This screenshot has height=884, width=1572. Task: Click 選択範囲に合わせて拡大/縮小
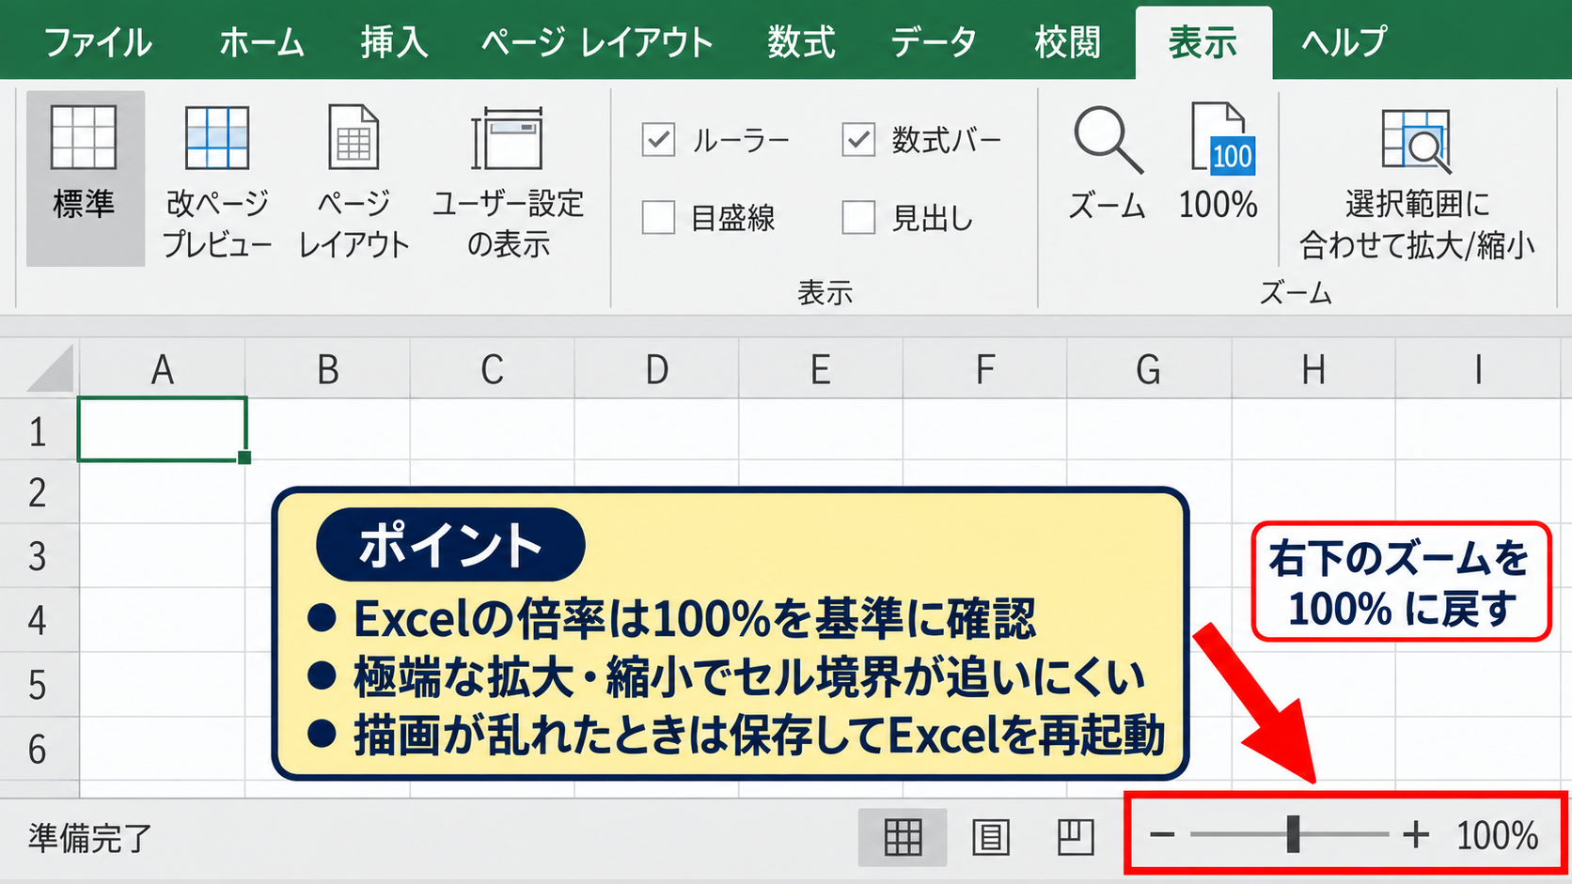coord(1417,183)
